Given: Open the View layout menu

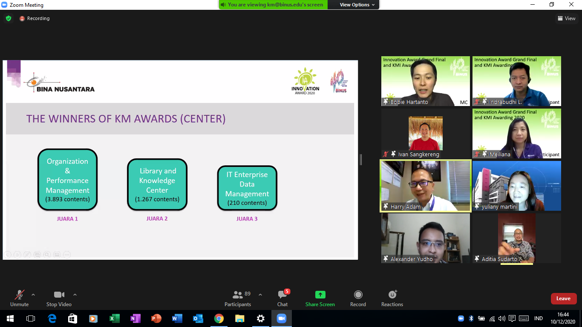Looking at the screenshot, I should [566, 18].
